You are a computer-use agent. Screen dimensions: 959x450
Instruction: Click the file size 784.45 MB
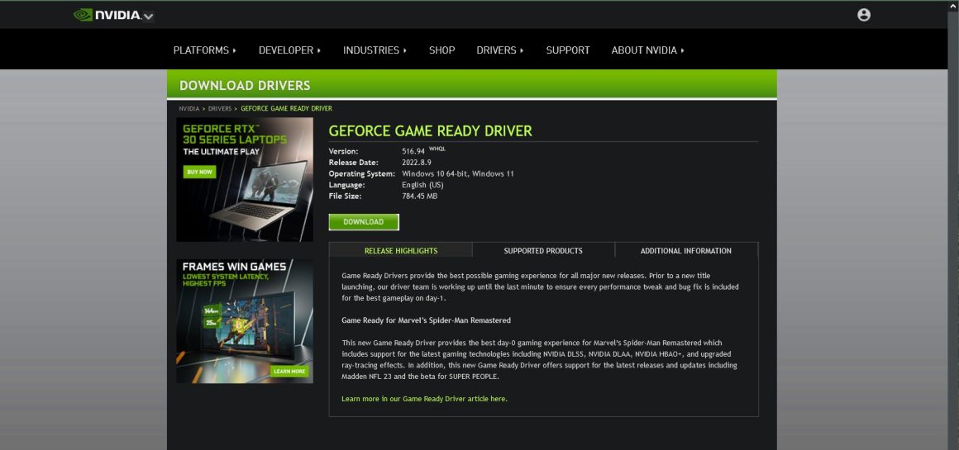pos(420,196)
